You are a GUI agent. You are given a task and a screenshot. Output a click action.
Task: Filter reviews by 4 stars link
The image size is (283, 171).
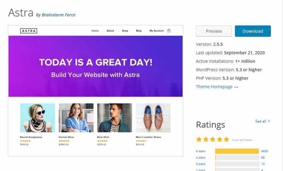201,158
